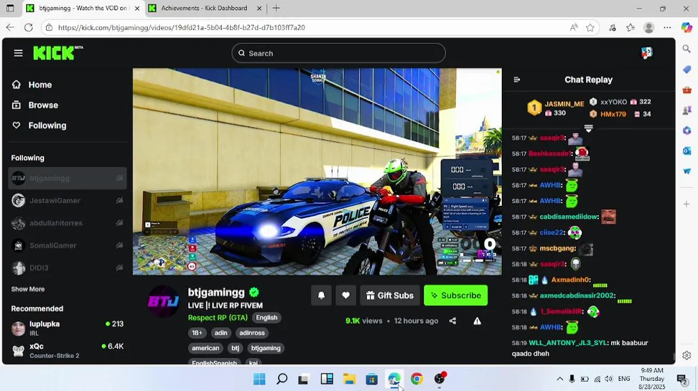
Task: Click the English language tag
Action: coord(266,318)
